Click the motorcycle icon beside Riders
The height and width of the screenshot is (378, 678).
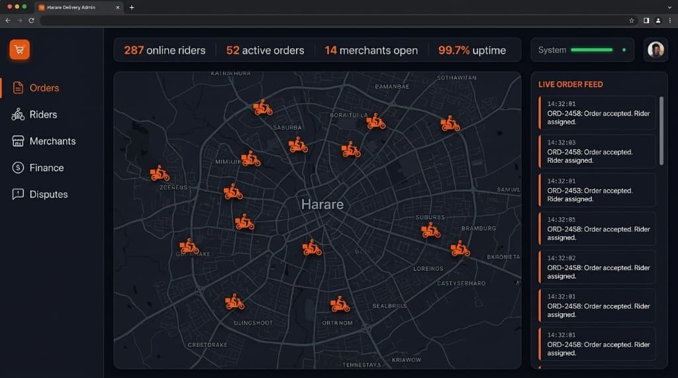click(18, 115)
